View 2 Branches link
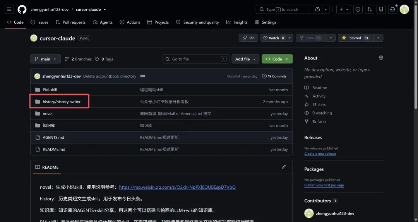418x222 pixels. pos(78,59)
